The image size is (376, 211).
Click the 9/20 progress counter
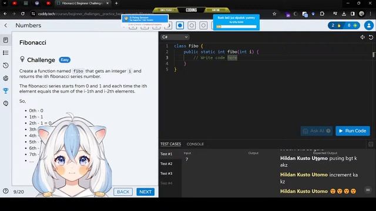click(x=18, y=192)
